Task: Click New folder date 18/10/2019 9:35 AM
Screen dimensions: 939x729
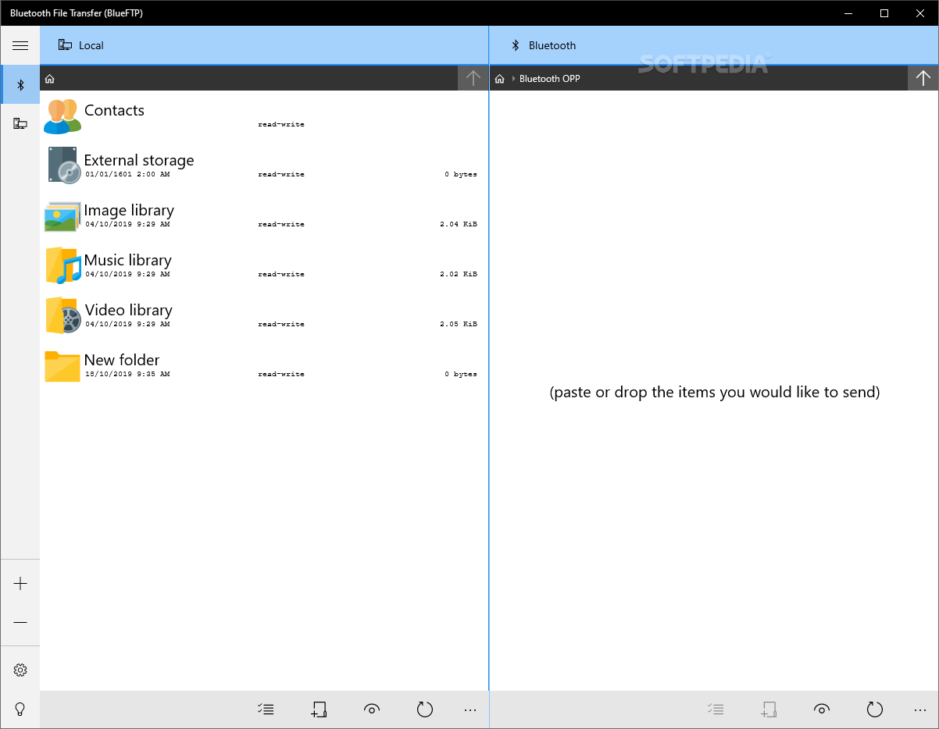Action: point(127,374)
